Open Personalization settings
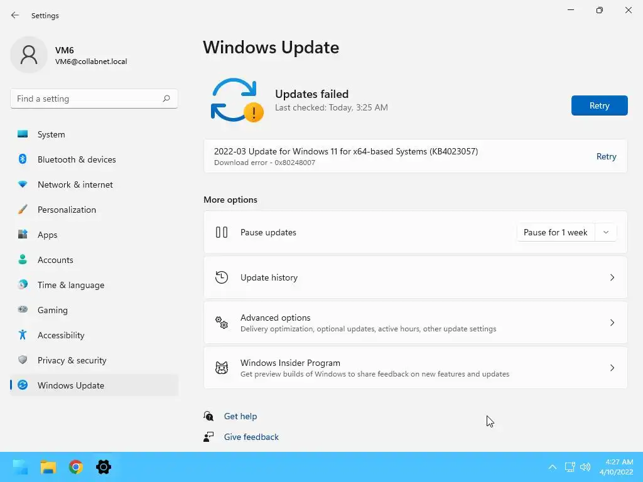The image size is (643, 482). pyautogui.click(x=94, y=210)
